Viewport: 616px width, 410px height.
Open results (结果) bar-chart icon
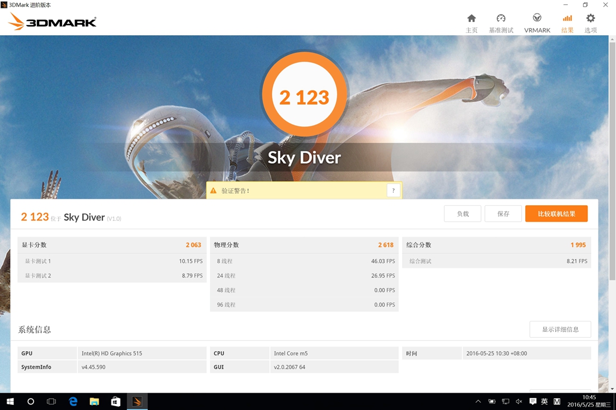[x=567, y=18]
